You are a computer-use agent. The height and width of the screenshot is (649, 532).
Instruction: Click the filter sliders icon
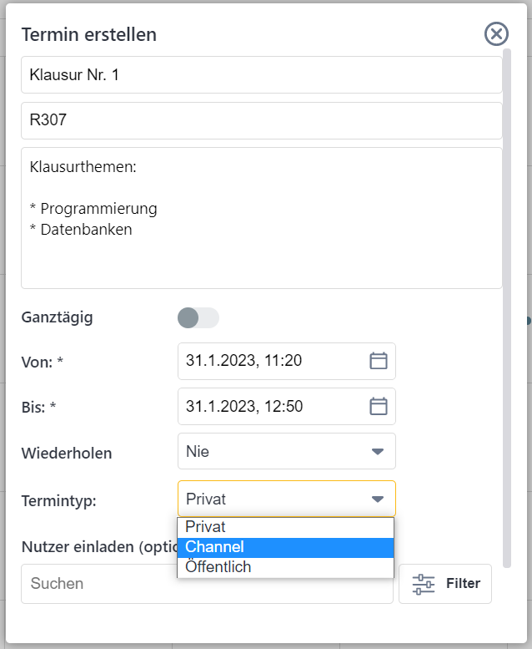424,584
